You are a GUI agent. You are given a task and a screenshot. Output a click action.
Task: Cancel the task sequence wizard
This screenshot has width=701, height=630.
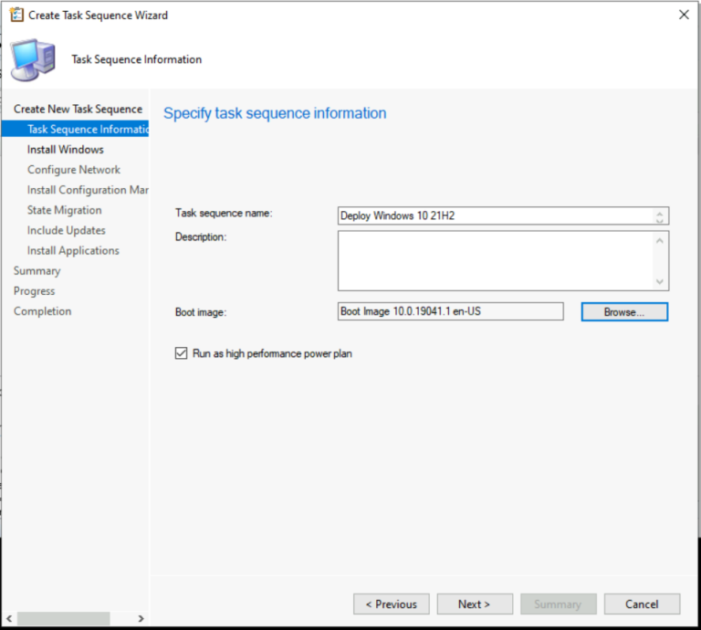point(642,604)
